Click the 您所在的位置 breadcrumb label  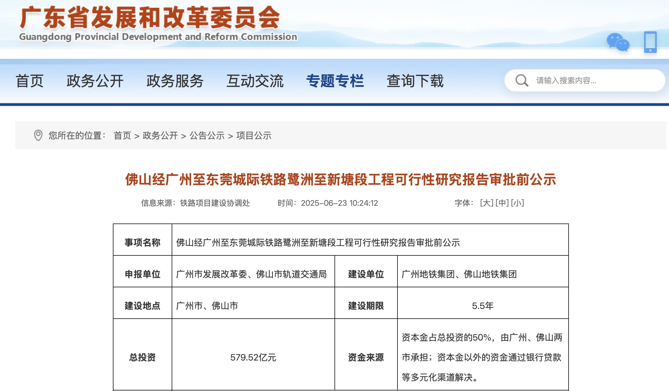[77, 136]
